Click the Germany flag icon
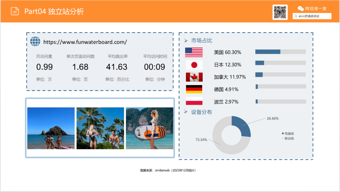Viewport: 340px width, 192px height. click(x=194, y=89)
